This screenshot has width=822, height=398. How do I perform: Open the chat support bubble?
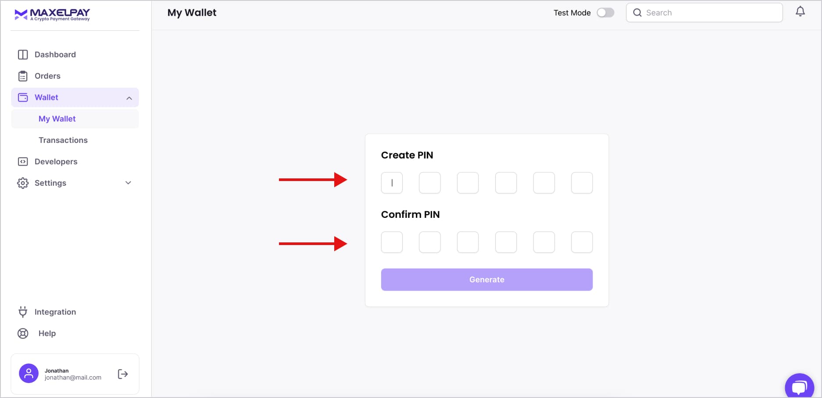[799, 387]
